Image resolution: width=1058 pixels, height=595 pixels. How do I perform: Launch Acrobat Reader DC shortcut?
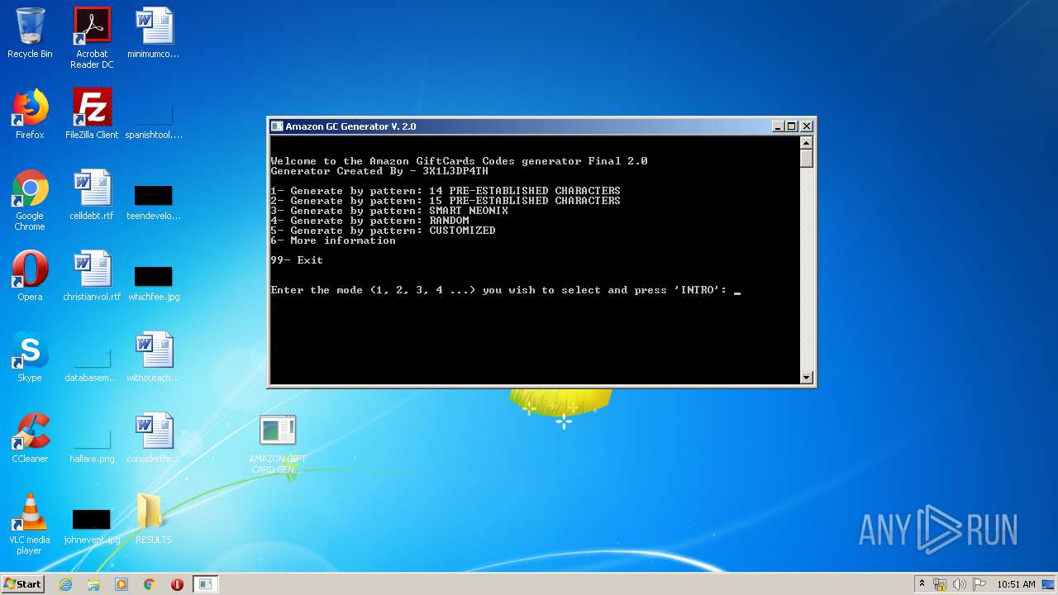coord(92,38)
